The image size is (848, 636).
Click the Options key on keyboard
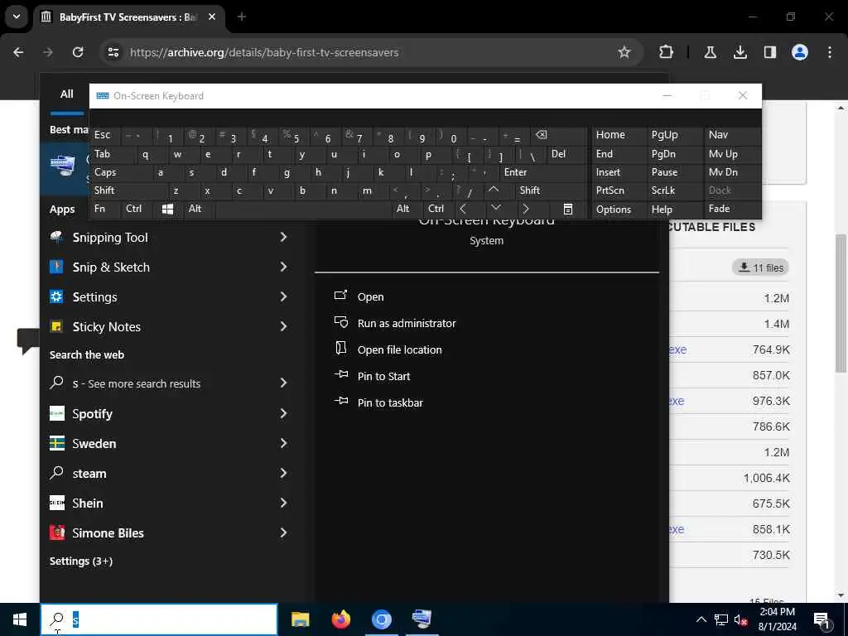pyautogui.click(x=619, y=210)
